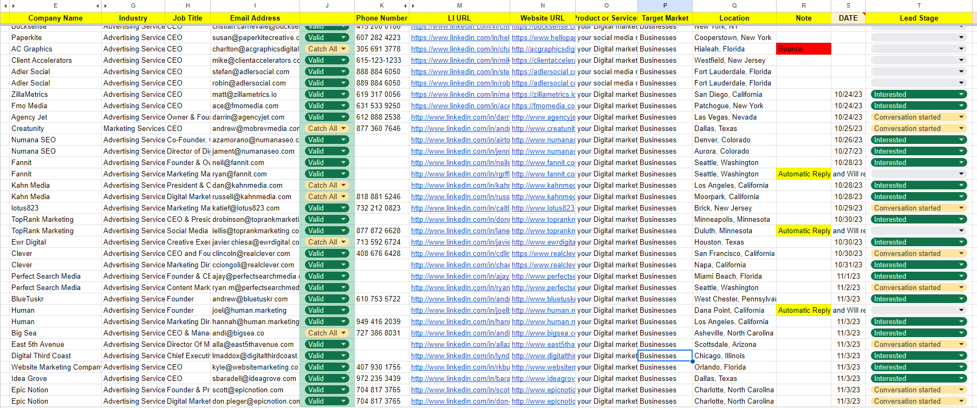
Task: Open East 5th Avenue's LinkedIn link
Action: [x=460, y=344]
